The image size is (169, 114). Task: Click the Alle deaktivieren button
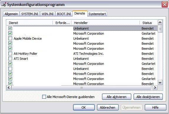click(148, 97)
